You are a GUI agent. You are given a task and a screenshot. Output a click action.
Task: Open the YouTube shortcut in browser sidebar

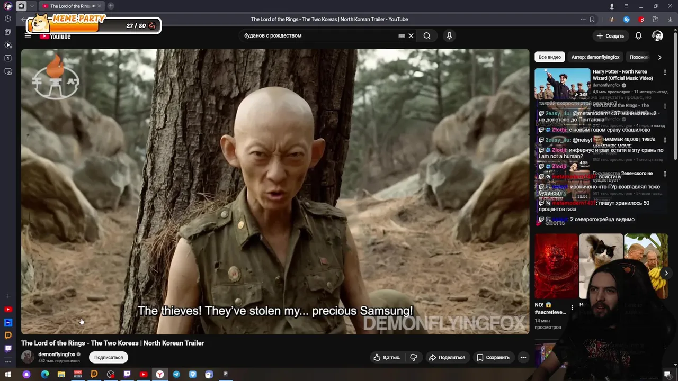click(7, 309)
